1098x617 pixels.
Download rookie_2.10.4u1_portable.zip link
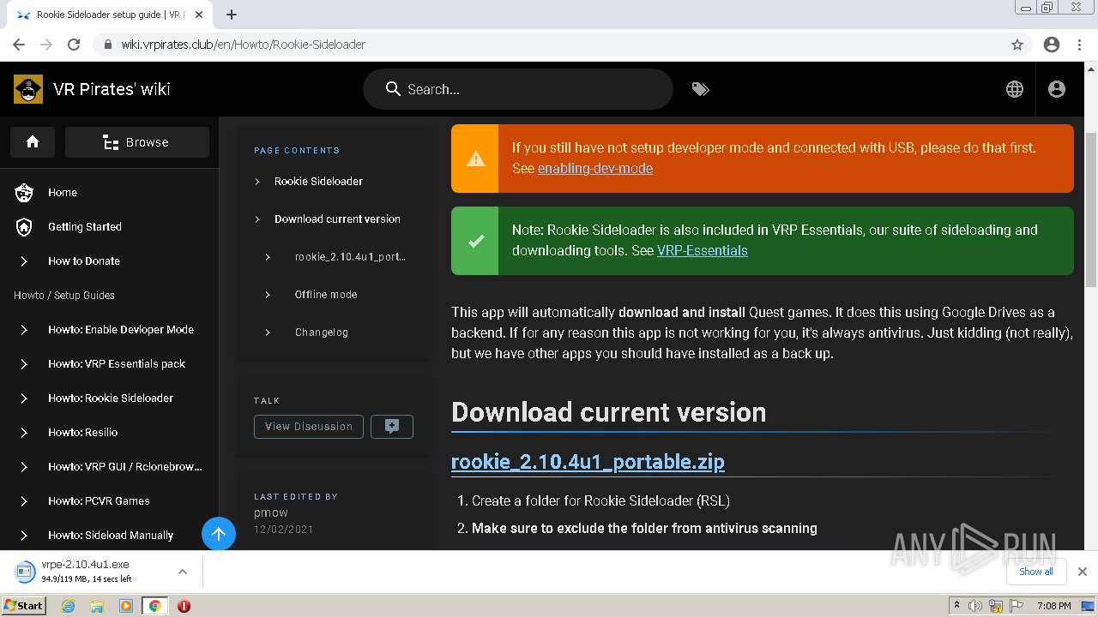pyautogui.click(x=588, y=462)
